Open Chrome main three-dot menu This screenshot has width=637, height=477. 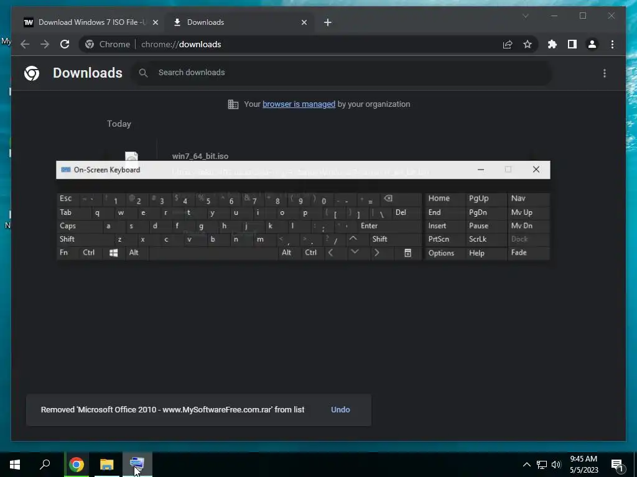(x=612, y=44)
